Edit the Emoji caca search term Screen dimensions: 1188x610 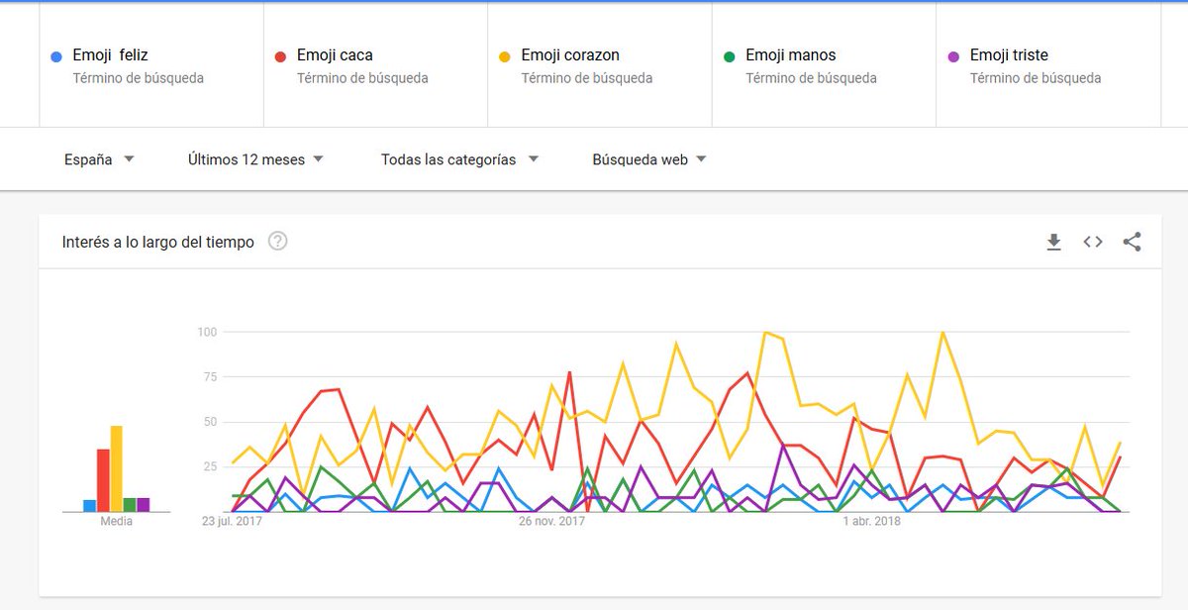point(376,65)
